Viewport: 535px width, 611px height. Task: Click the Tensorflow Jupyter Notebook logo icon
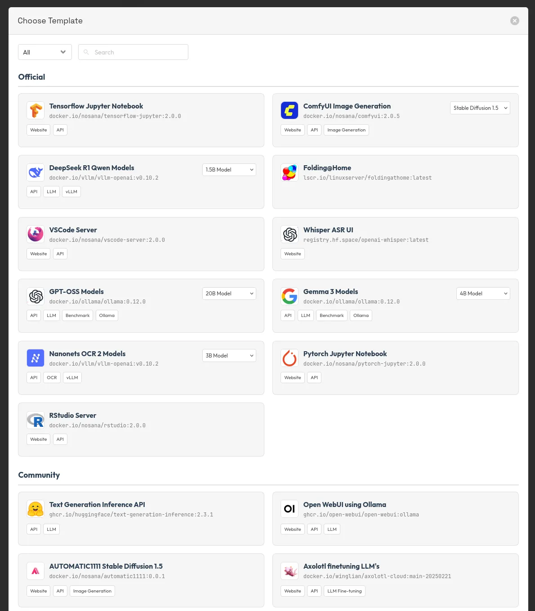(36, 110)
